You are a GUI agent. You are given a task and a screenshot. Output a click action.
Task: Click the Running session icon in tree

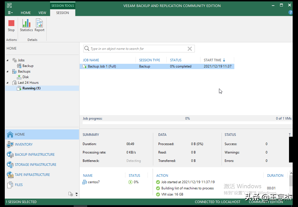(x=19, y=88)
